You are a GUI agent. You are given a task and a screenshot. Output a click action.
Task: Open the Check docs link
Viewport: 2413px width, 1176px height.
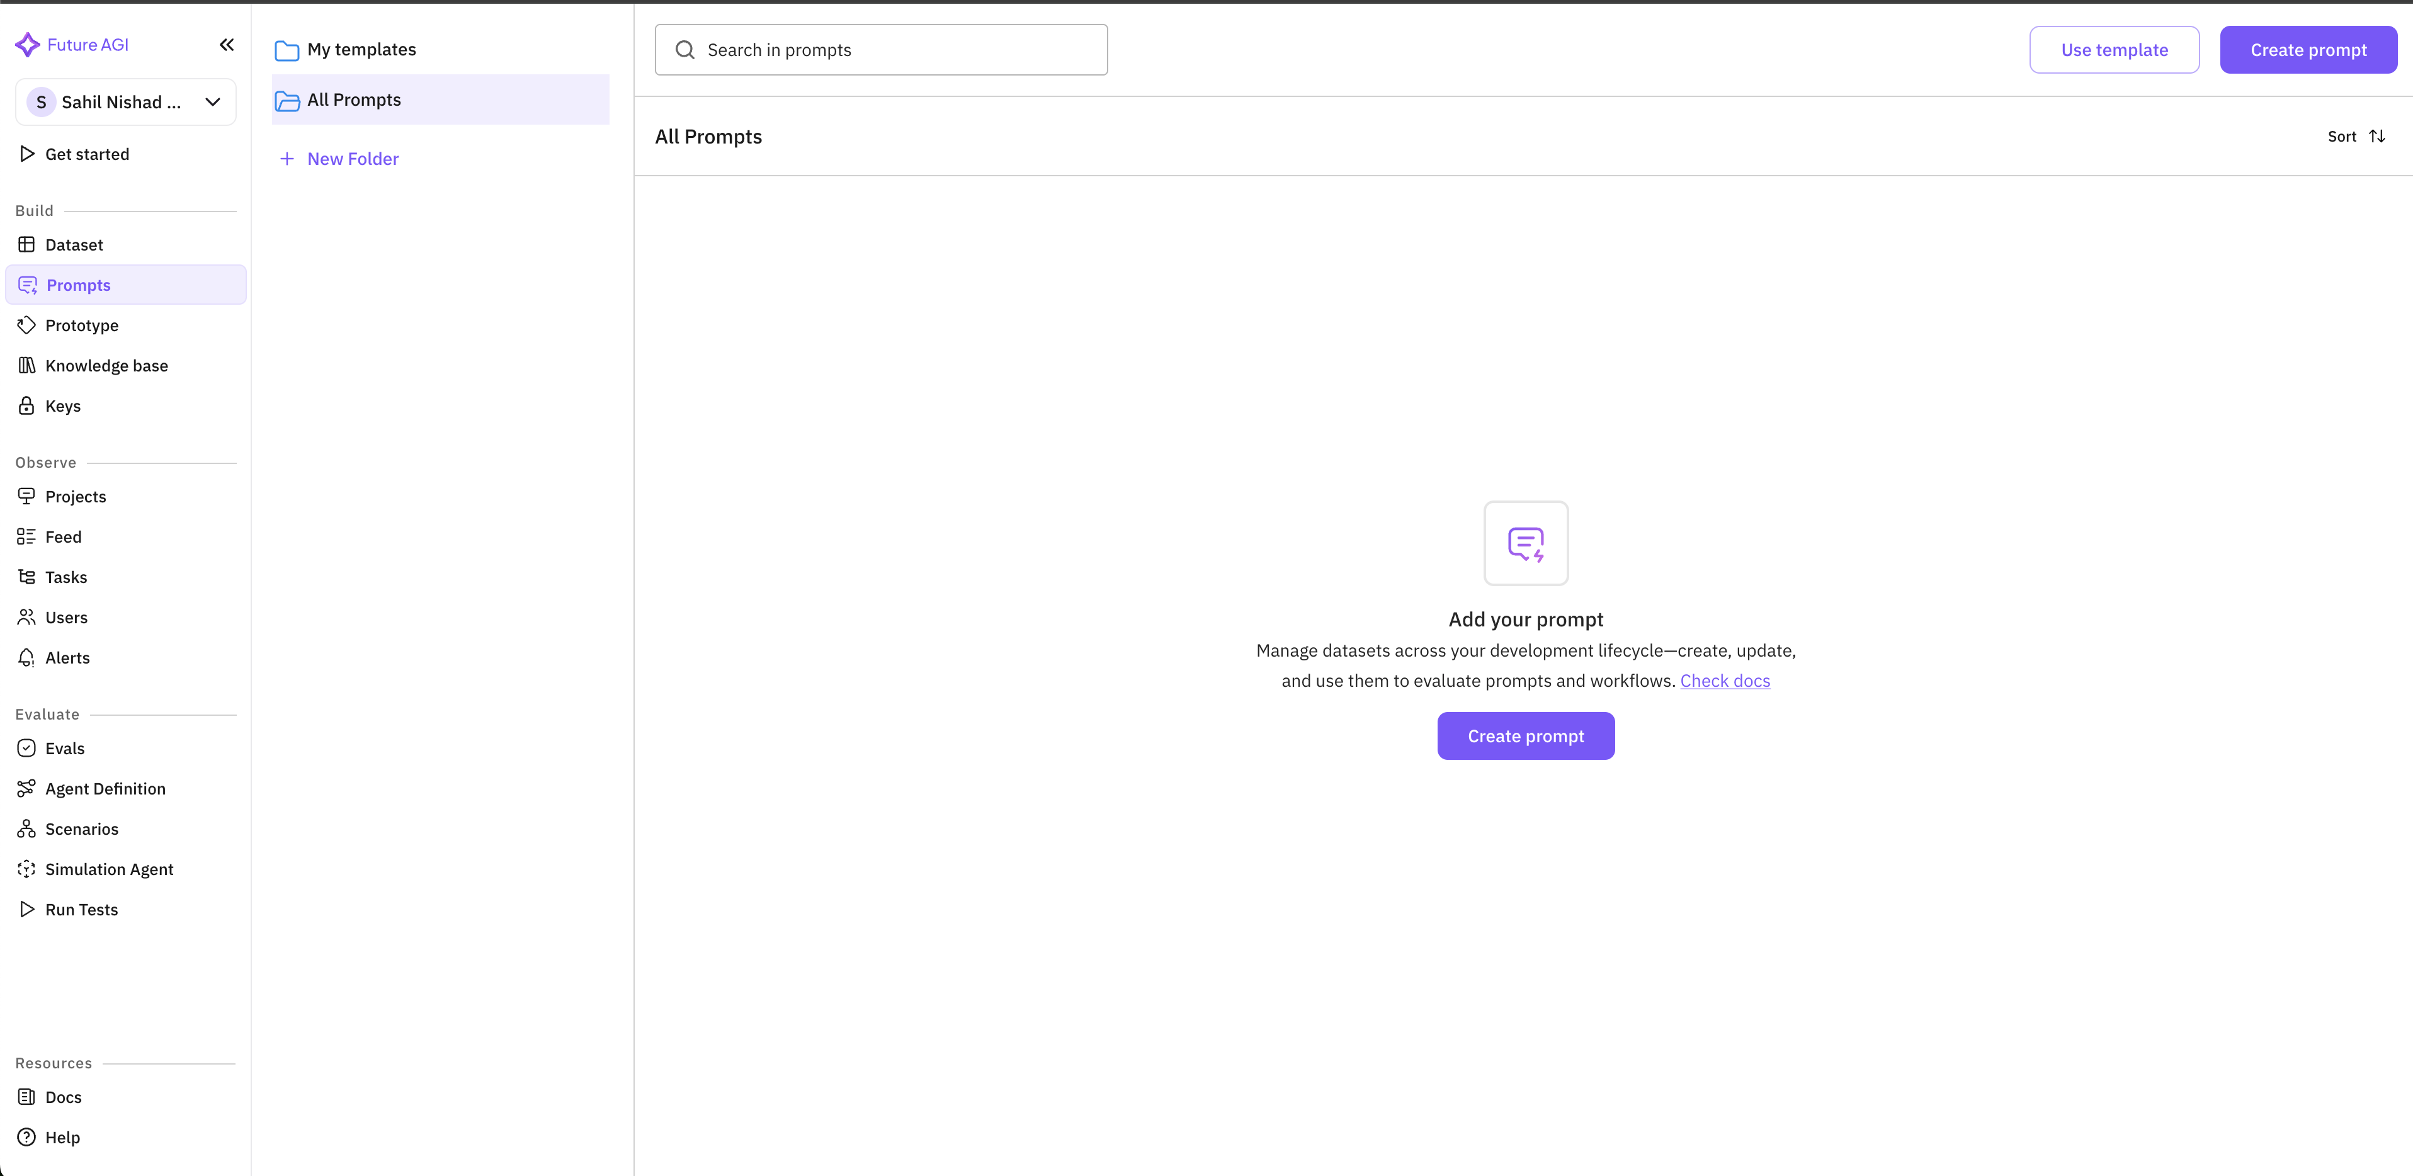[x=1725, y=681]
